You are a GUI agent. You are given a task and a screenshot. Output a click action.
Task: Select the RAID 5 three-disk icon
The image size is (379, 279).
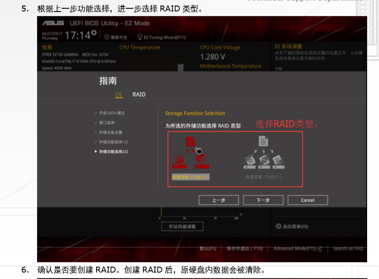pyautogui.click(x=264, y=153)
